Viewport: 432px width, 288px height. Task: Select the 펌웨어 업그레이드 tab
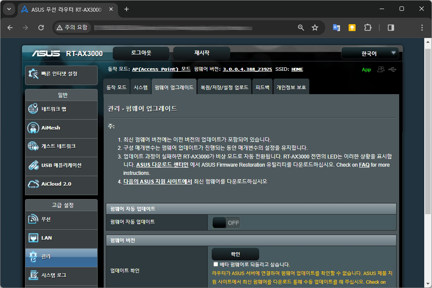point(174,87)
